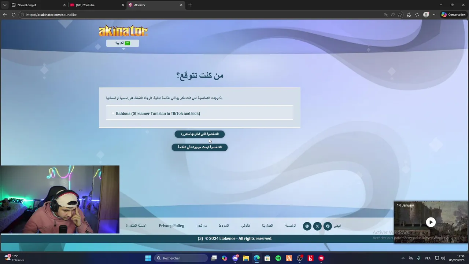Close the YouTube tab
The width and height of the screenshot is (469, 264).
click(x=123, y=5)
